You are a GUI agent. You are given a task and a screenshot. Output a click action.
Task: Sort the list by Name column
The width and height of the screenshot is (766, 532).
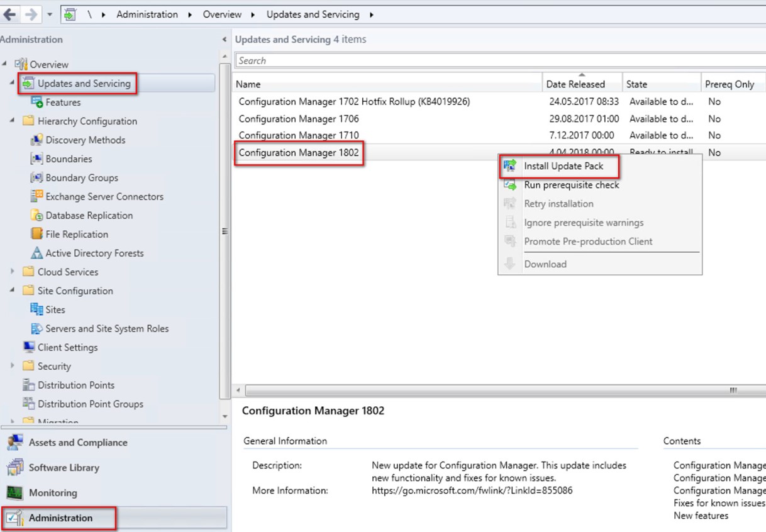(x=387, y=84)
